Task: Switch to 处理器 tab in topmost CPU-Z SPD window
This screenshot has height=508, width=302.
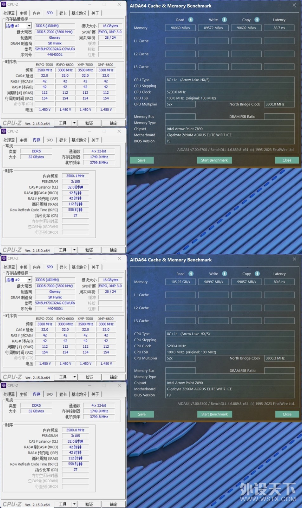Action: (9, 13)
